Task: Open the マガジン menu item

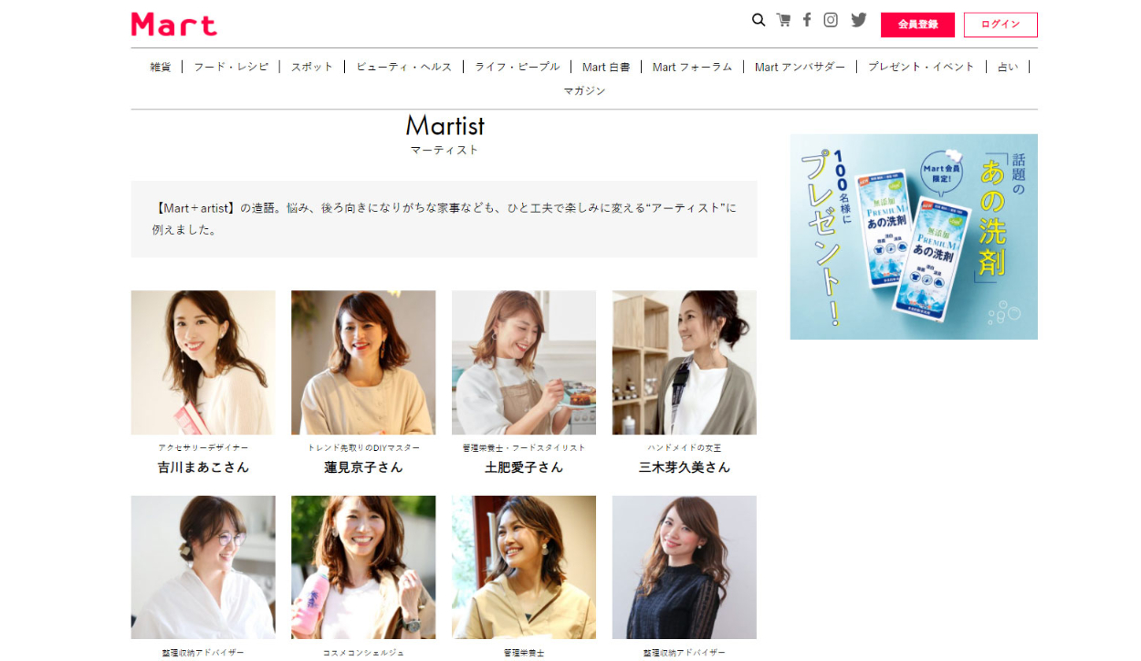Action: click(x=584, y=91)
